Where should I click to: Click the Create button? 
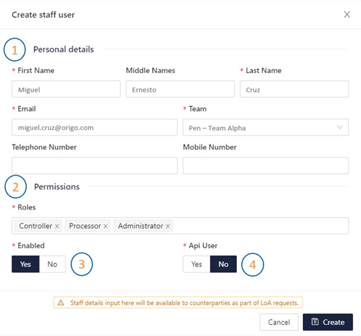[328, 322]
